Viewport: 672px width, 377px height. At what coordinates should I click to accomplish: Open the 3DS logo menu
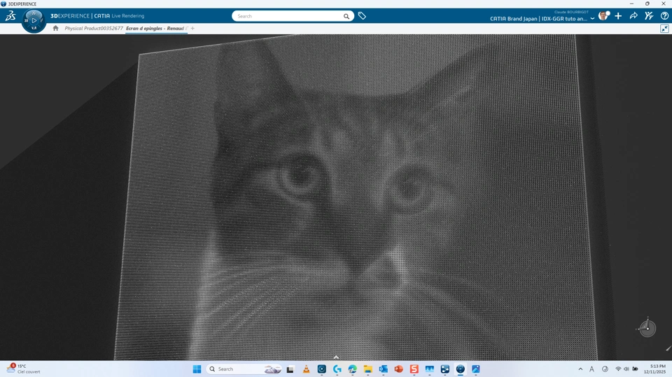point(10,16)
